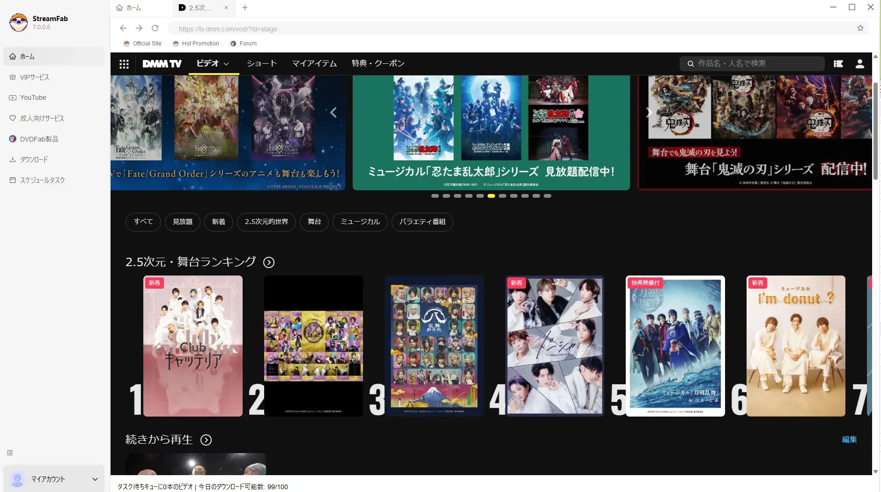The image size is (881, 492).
Task: Open rank 1 Club キャッテリア poster
Action: click(x=193, y=346)
